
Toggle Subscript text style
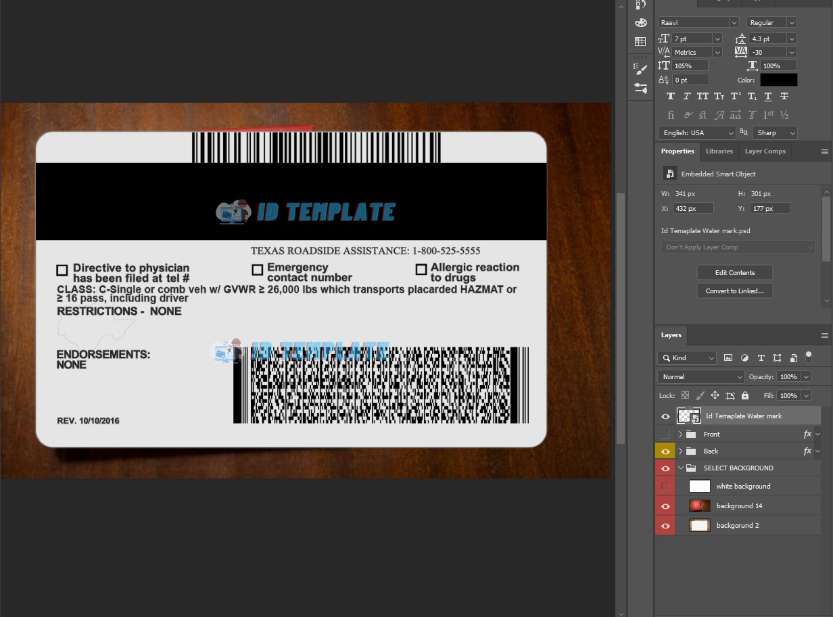coord(753,97)
